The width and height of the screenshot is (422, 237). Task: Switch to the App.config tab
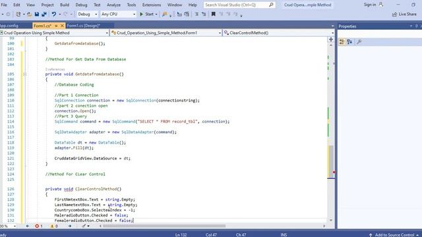10,26
